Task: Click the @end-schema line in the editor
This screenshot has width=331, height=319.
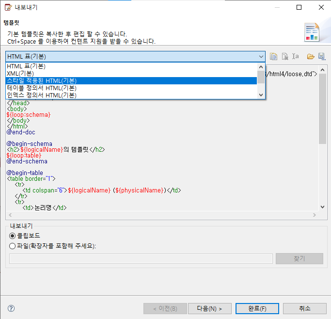Action: point(27,161)
